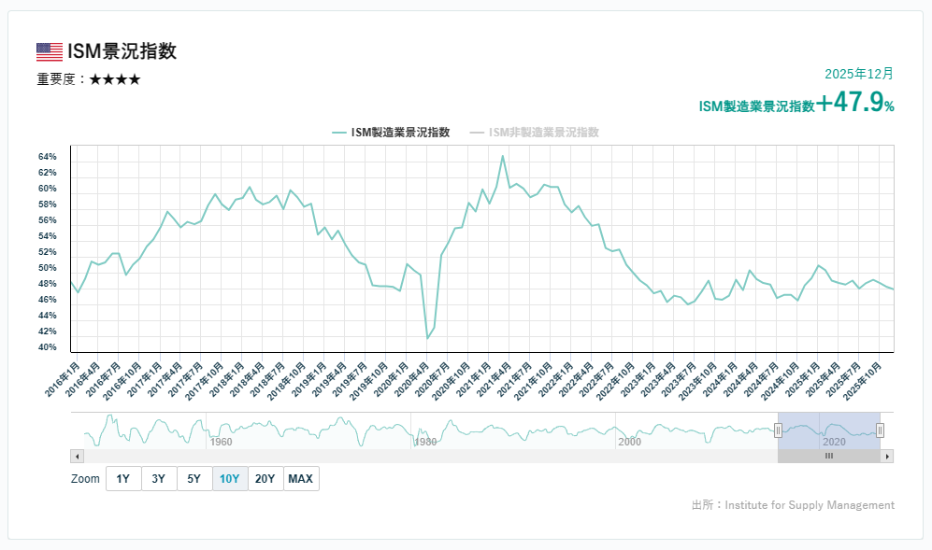Select the 3Y zoom range
Screen dimensions: 932x550
coord(158,478)
